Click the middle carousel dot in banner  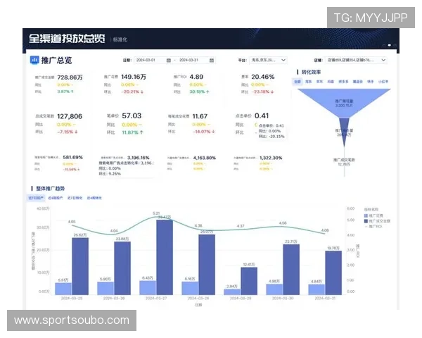[389, 45]
